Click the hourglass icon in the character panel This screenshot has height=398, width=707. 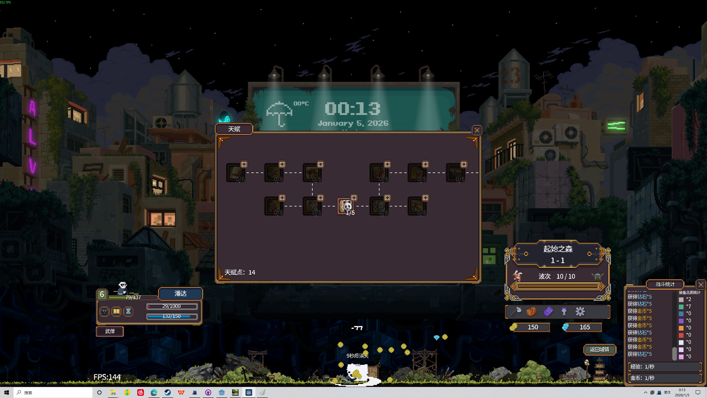pyautogui.click(x=128, y=311)
